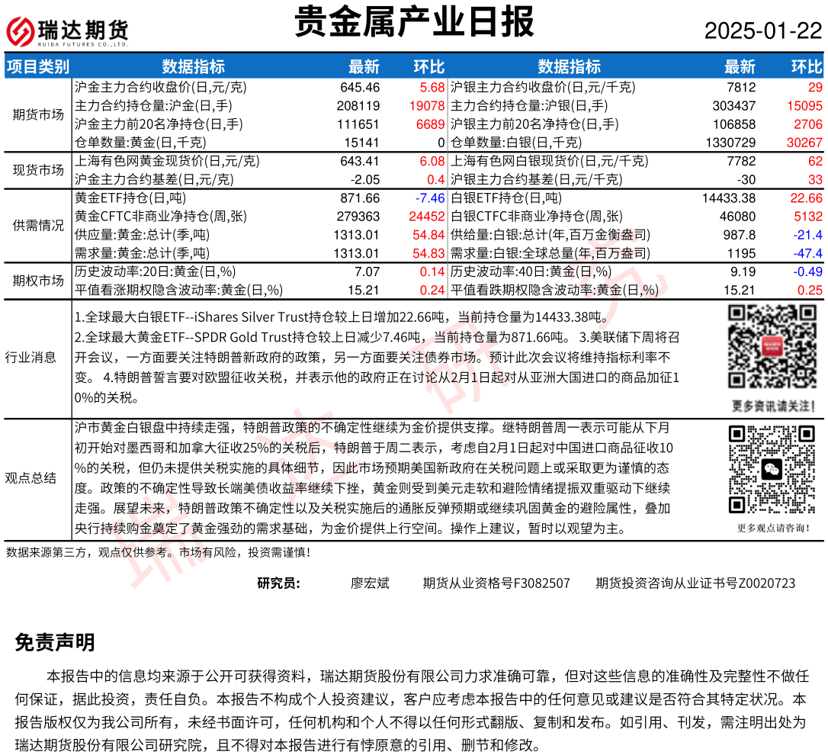Click the upper QR code image
This screenshot has height=755, width=828.
(x=771, y=346)
